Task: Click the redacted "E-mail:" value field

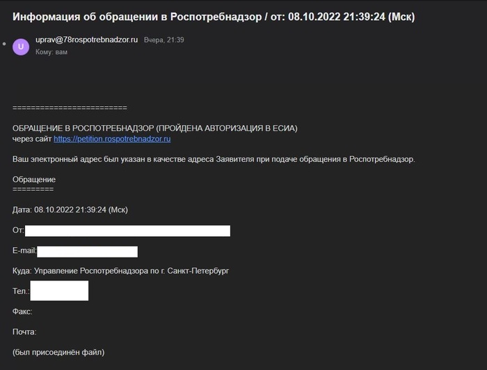Action: click(x=87, y=251)
